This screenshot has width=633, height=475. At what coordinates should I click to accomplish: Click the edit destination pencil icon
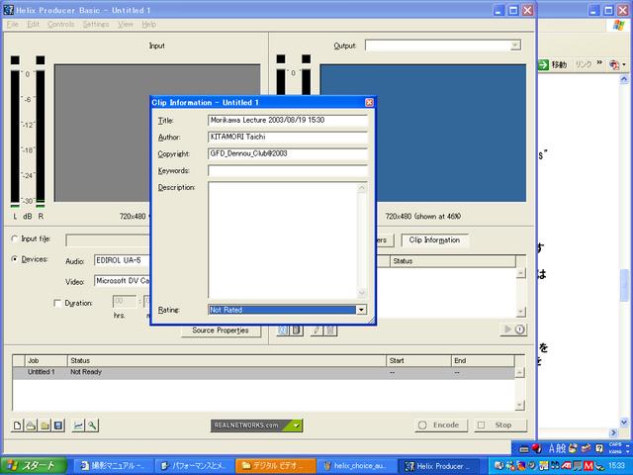(x=316, y=331)
